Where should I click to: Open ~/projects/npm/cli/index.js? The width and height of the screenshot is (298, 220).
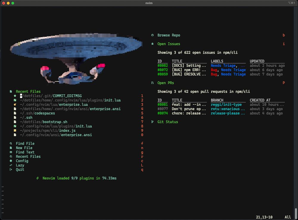coord(48,131)
